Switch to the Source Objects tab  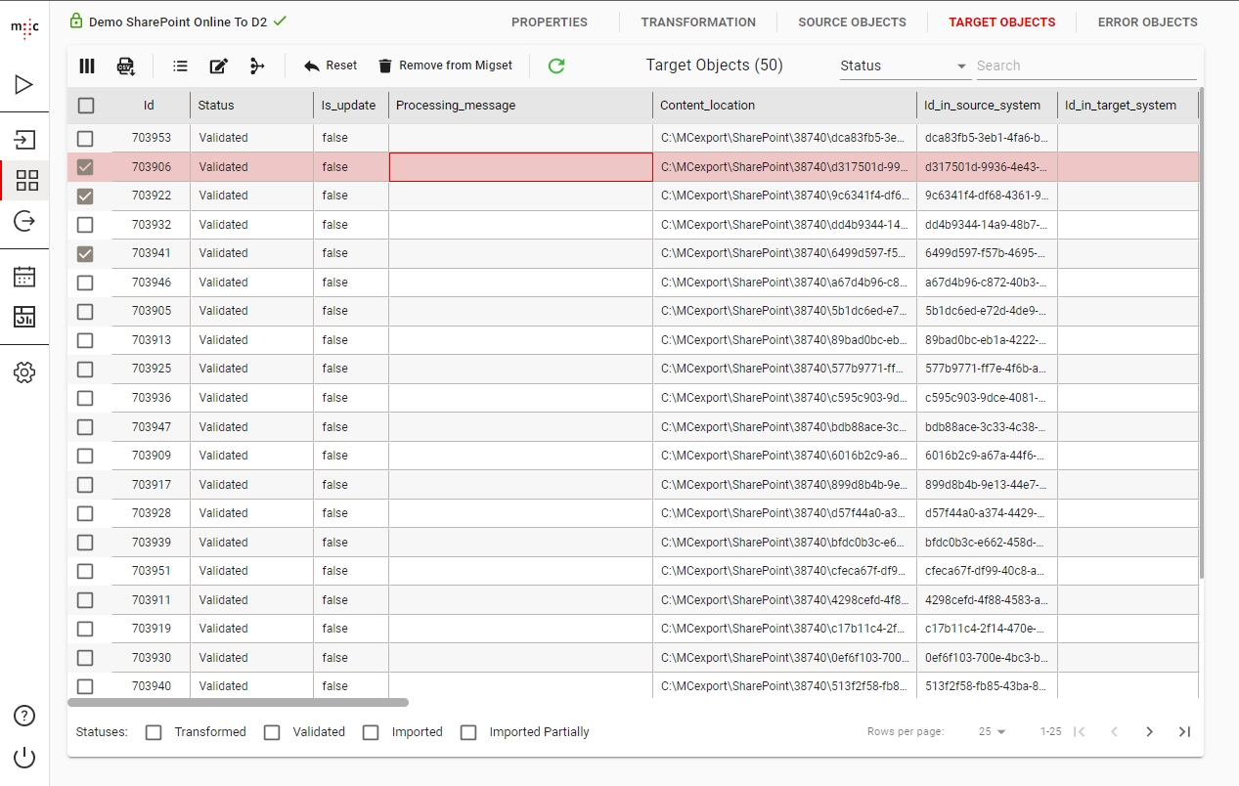(x=852, y=22)
